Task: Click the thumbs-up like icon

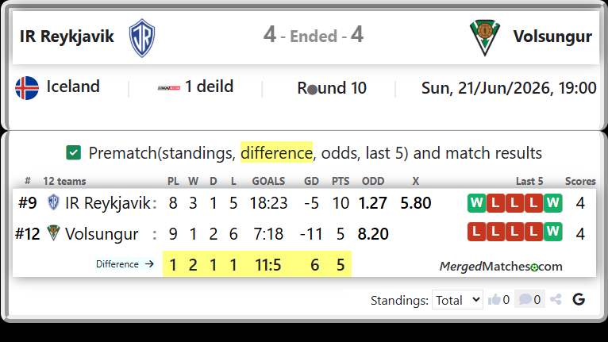Action: point(494,299)
